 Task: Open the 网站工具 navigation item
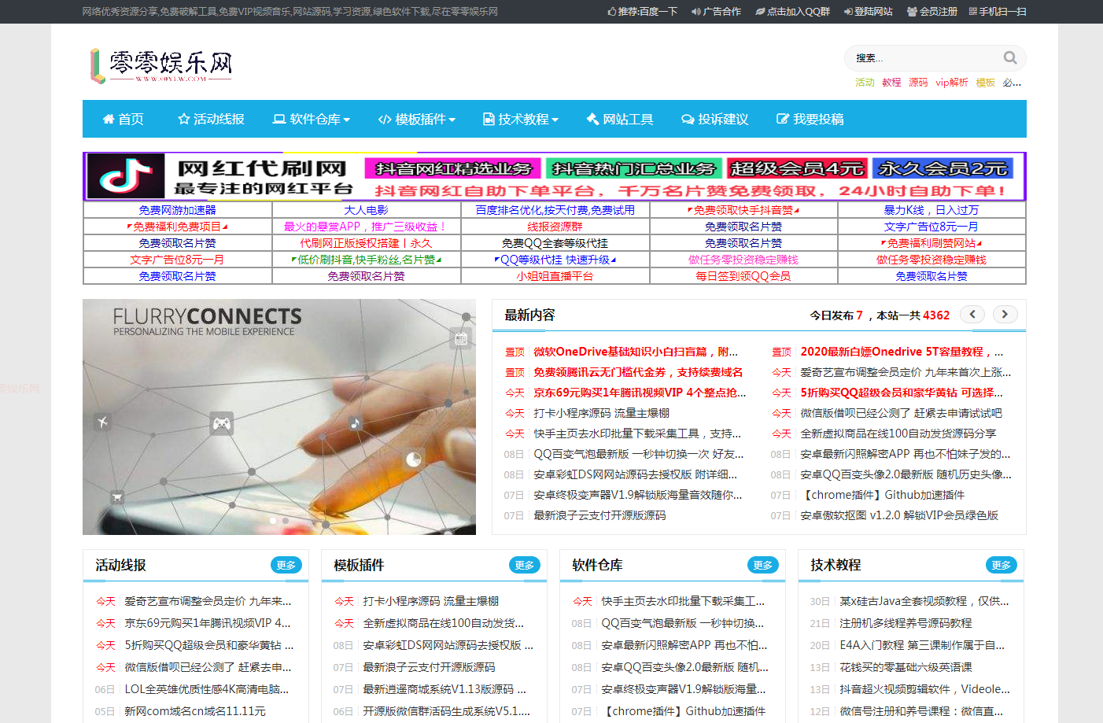pyautogui.click(x=620, y=119)
